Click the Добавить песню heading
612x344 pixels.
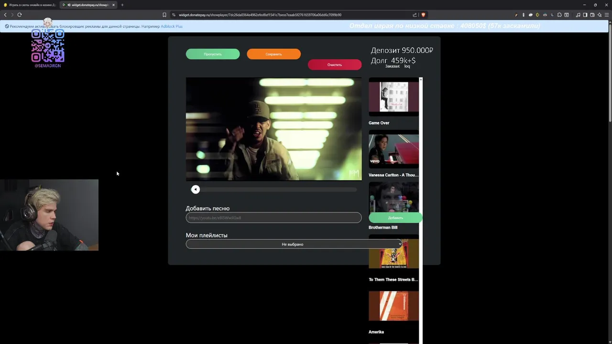tap(208, 208)
